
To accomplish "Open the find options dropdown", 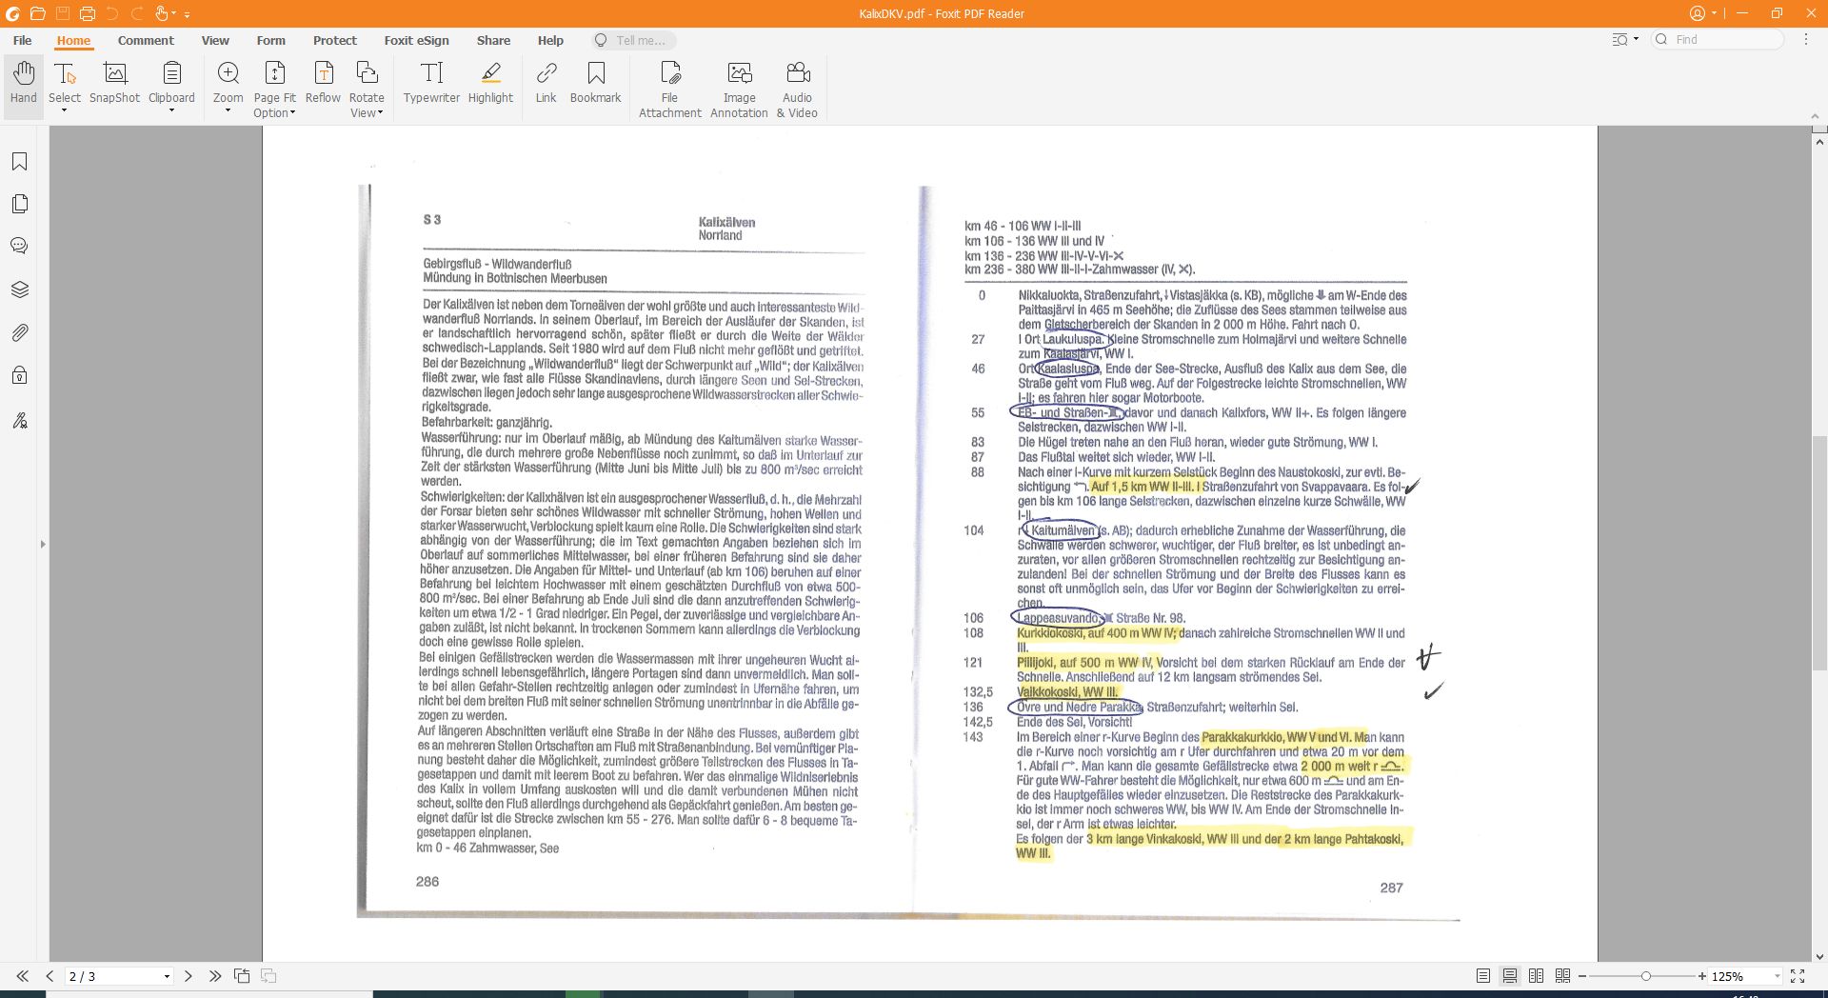I will click(x=1636, y=39).
